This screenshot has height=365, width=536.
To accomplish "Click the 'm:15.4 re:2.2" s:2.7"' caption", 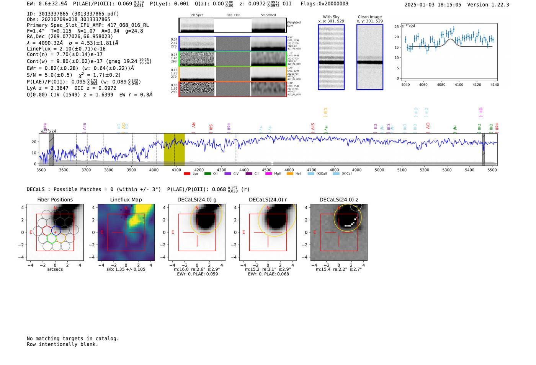I will pyautogui.click(x=339, y=269).
